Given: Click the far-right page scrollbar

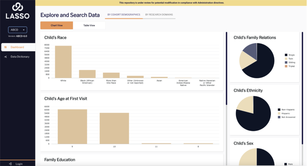Looking at the screenshot, I should click(x=302, y=88).
